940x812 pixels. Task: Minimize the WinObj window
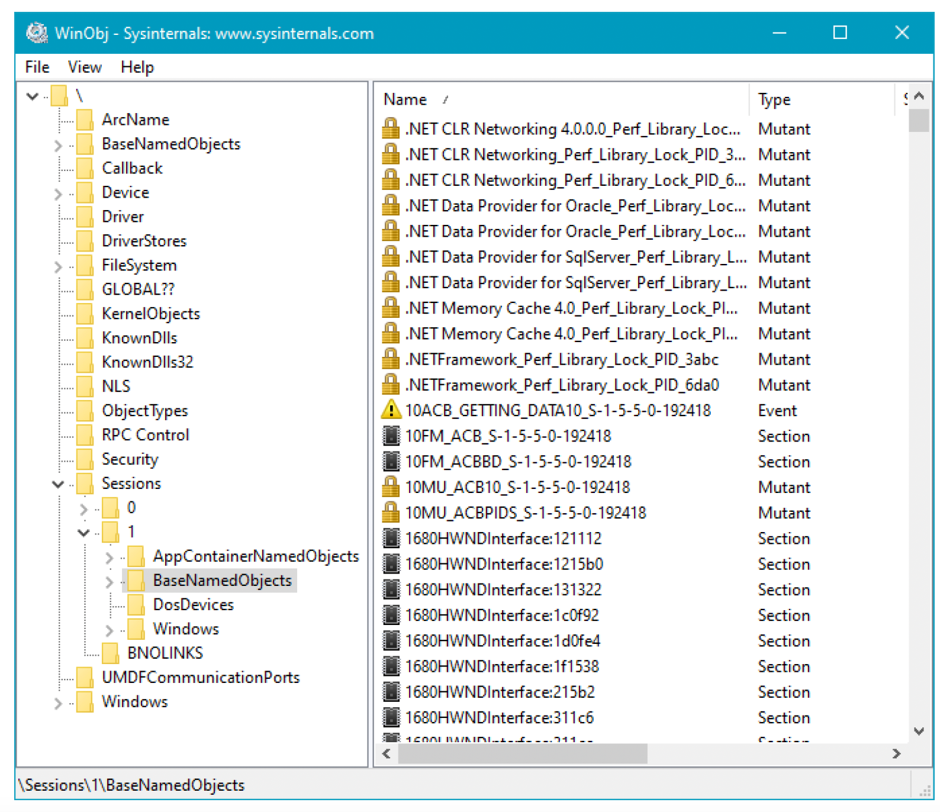coord(779,33)
